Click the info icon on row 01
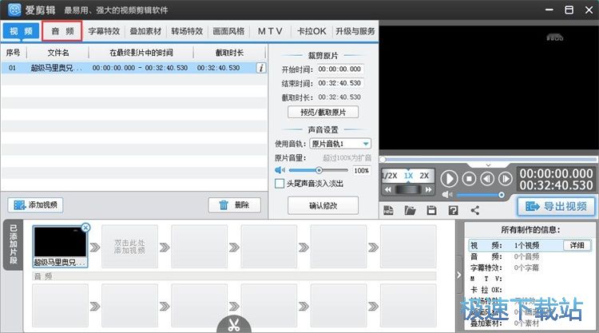 [261, 68]
